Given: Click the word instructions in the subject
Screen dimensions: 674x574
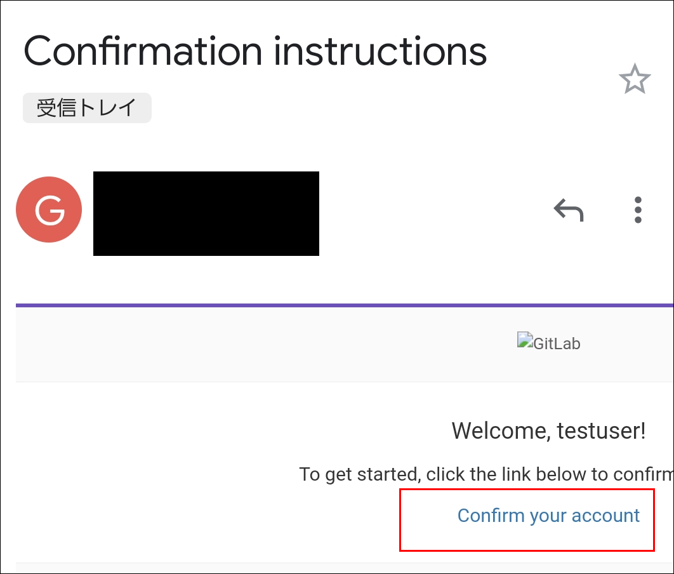Looking at the screenshot, I should 381,51.
